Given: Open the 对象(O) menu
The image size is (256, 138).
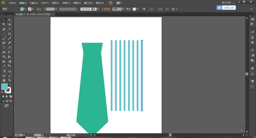Looking at the screenshot, I should click(x=34, y=3).
